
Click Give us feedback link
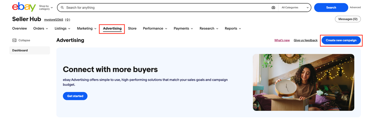point(306,41)
